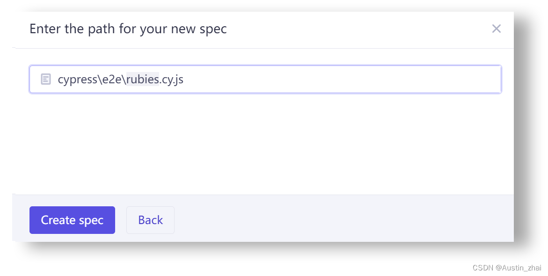Click the document icon in the path field
Image resolution: width=548 pixels, height=276 pixels.
[x=45, y=80]
